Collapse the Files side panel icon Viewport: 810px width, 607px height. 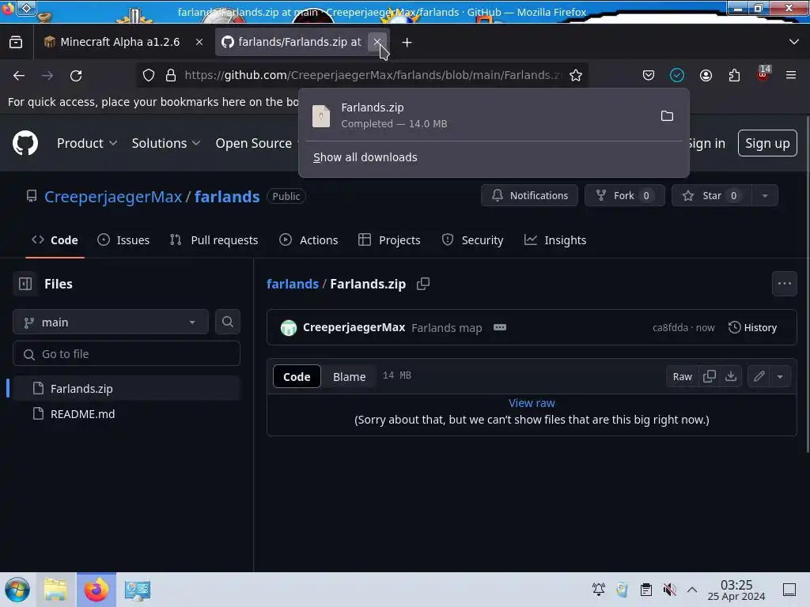click(x=25, y=284)
